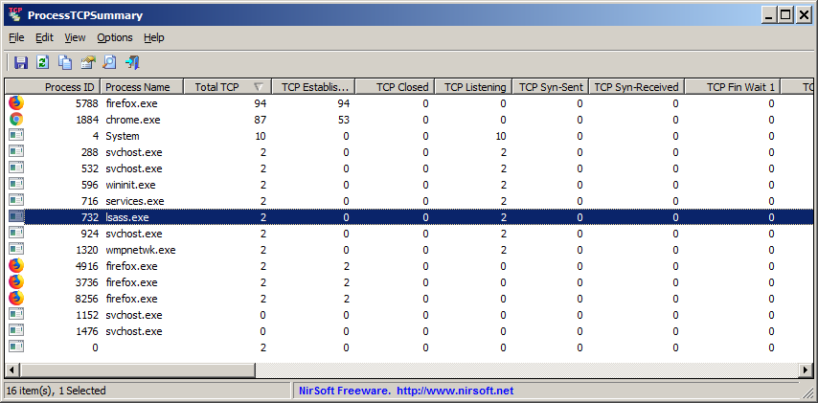The height and width of the screenshot is (403, 818).
Task: Select services.exe process name cell
Action: tap(135, 201)
